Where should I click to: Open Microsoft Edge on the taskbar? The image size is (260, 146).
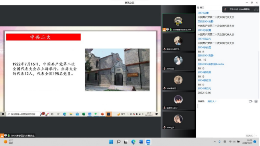(133, 142)
